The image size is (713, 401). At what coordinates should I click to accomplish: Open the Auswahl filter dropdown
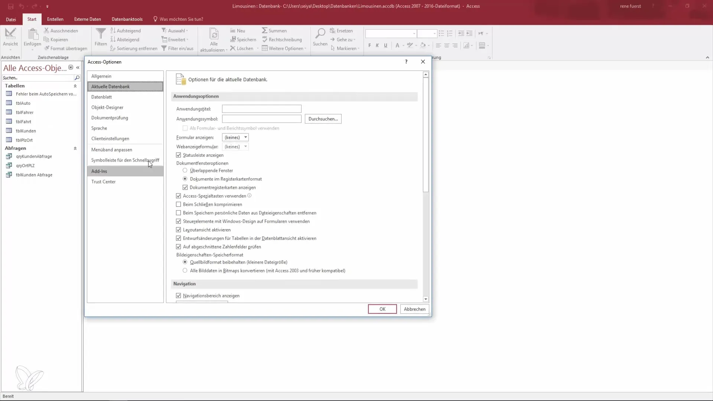[x=175, y=30]
